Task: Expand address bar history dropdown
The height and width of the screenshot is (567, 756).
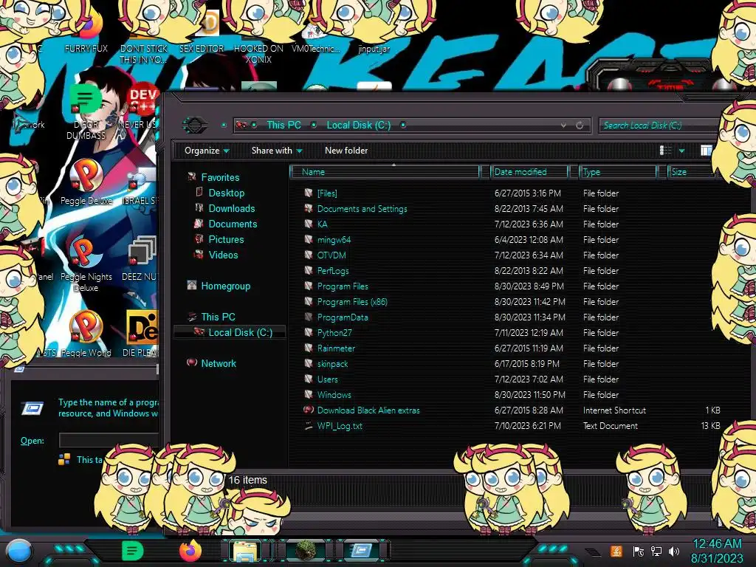Action: coord(563,126)
